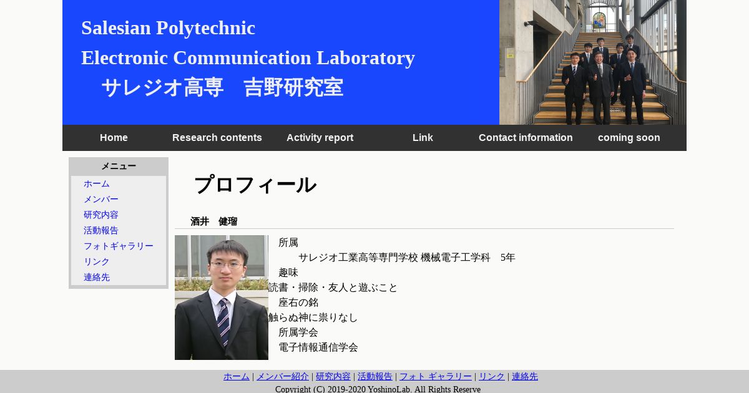Click the 所属学会 label

click(x=298, y=332)
